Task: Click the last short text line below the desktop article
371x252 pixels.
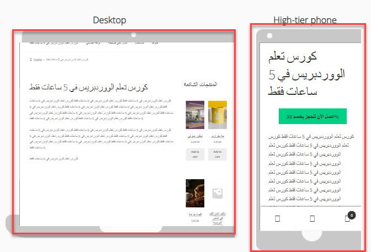Action: point(54,158)
